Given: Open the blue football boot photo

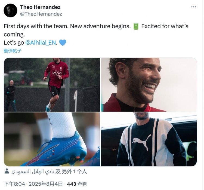Looking at the screenshot, I should (x=52, y=139).
